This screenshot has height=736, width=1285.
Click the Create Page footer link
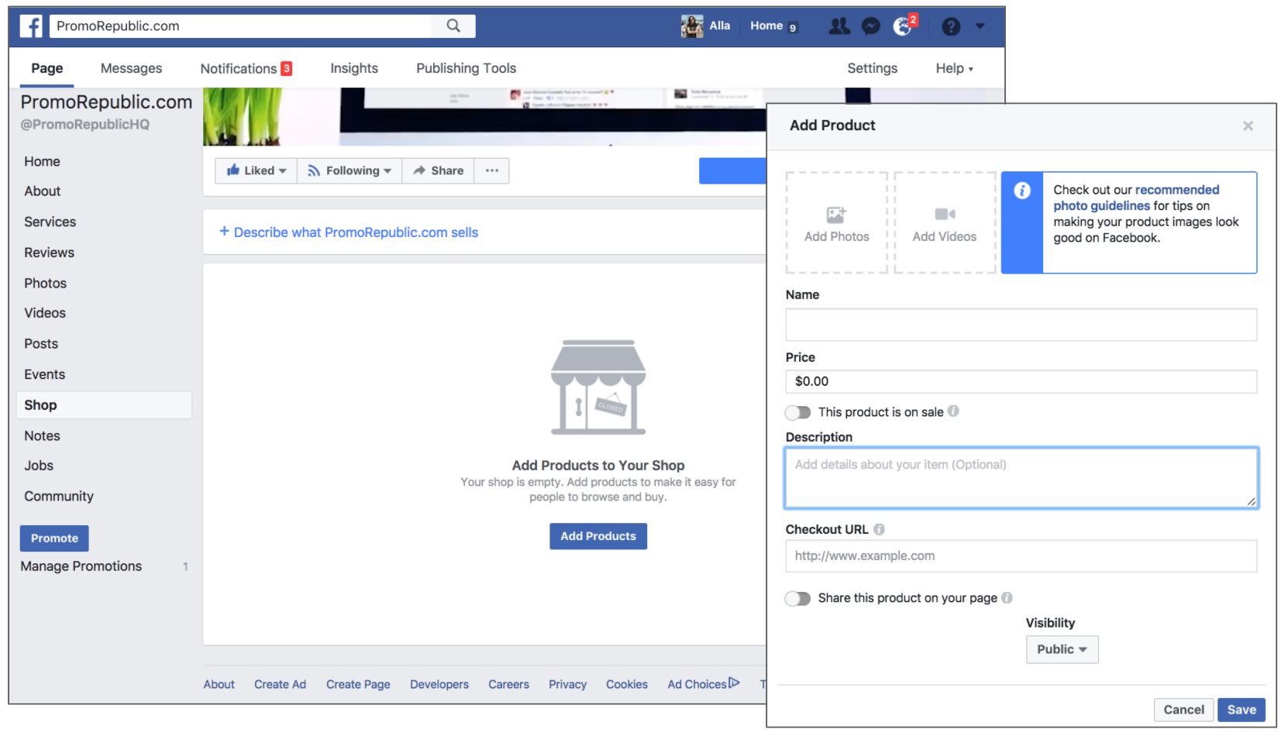[358, 684]
